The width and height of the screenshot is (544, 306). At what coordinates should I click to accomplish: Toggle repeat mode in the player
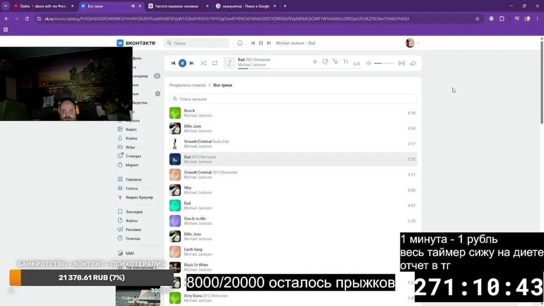coord(215,63)
